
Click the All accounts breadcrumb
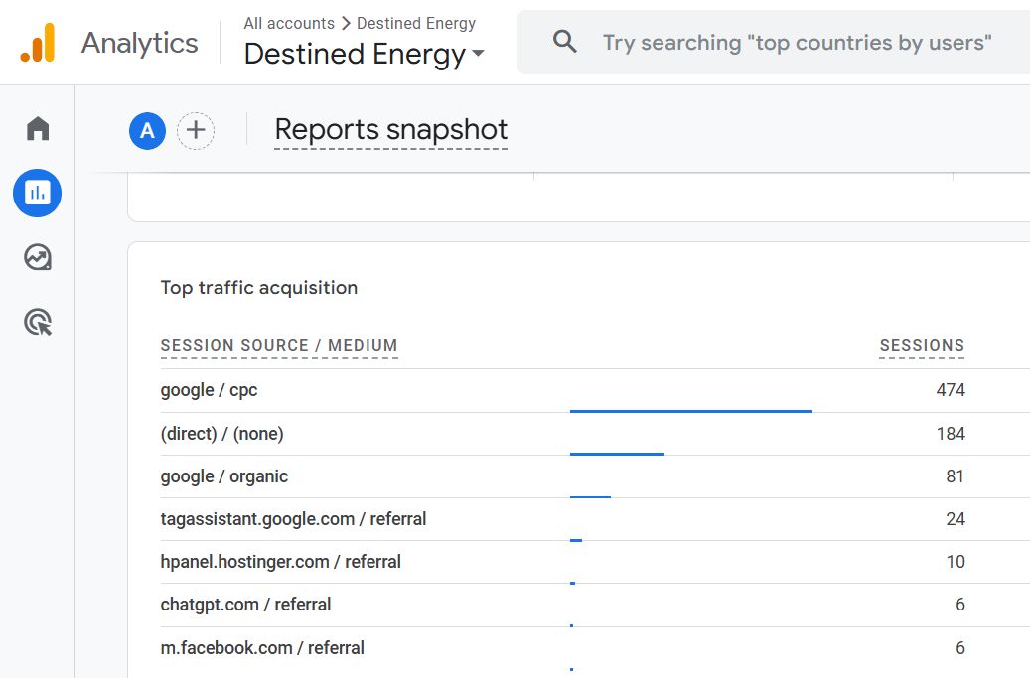pos(289,23)
